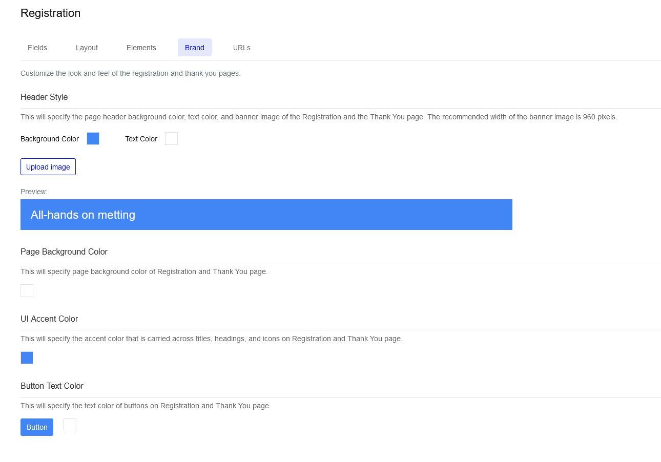This screenshot has height=462, width=661.
Task: Click the Registration page title
Action: pos(51,13)
